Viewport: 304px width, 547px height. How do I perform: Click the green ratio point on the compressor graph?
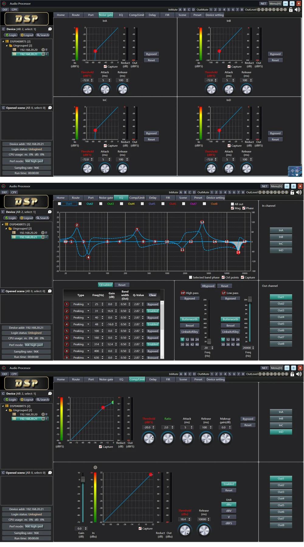click(x=113, y=402)
